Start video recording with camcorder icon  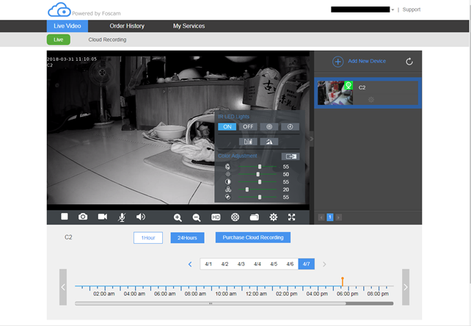pyautogui.click(x=103, y=217)
